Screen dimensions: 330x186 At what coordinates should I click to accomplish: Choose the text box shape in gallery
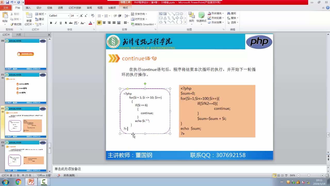click(x=161, y=14)
